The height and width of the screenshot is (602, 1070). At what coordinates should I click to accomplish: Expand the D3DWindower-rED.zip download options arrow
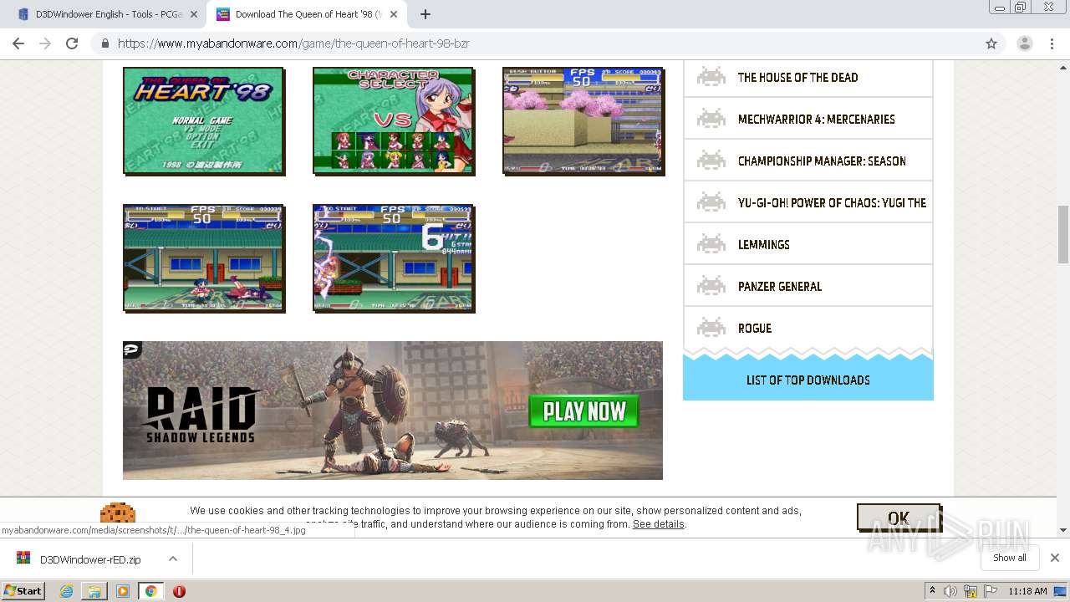173,559
